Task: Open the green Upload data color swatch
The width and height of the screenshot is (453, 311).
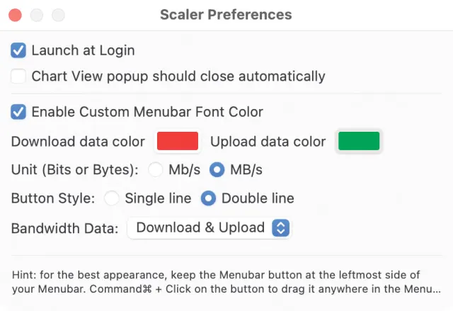Action: pos(359,142)
